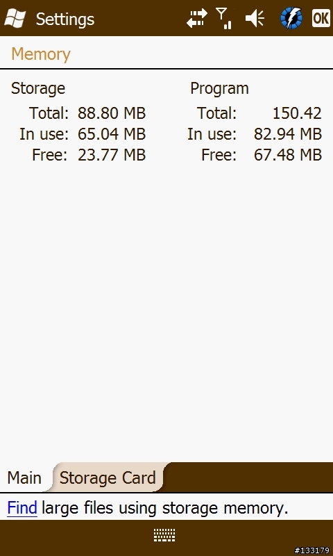Click the Settings title text
The height and width of the screenshot is (556, 333).
click(65, 19)
